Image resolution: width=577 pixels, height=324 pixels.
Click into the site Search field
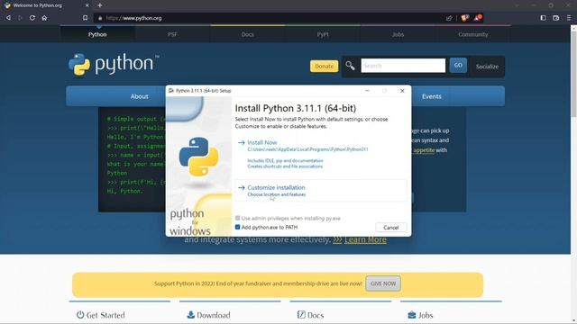click(x=403, y=66)
